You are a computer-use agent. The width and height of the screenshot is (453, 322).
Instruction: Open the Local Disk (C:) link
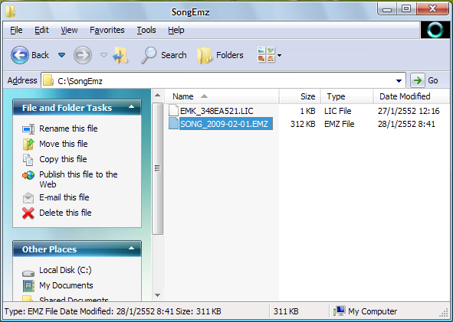click(x=65, y=270)
